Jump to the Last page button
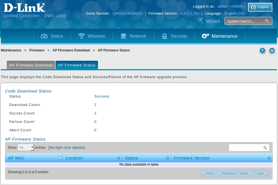The image size is (278, 185). tap(263, 173)
